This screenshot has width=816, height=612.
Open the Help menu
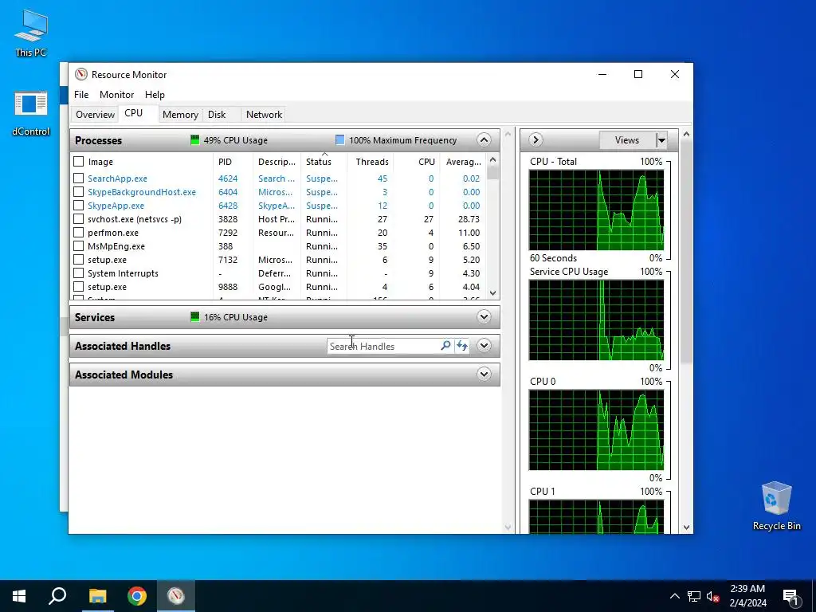[155, 95]
